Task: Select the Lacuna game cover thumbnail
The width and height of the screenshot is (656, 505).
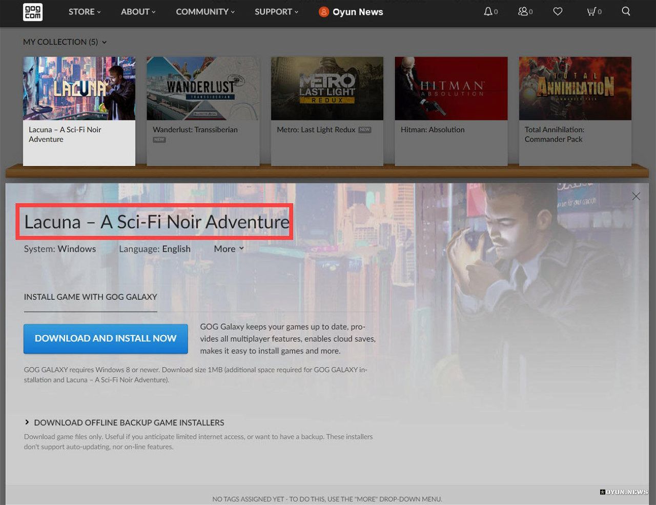Action: 79,88
